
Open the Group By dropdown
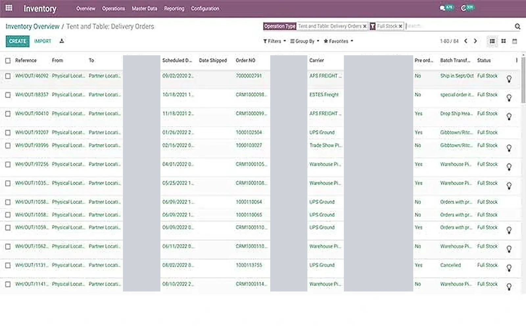click(x=305, y=41)
